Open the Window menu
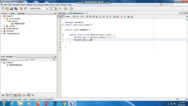188x106 pixels. 63,5
